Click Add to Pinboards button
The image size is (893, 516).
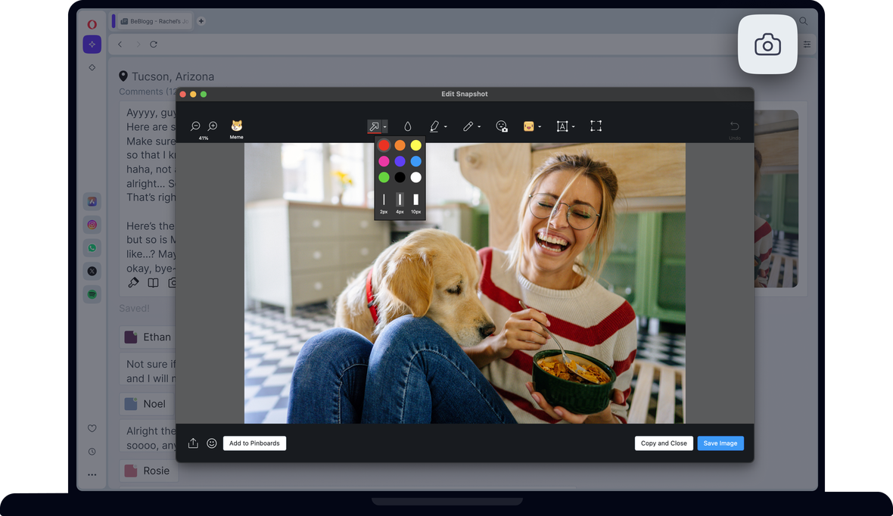(254, 443)
